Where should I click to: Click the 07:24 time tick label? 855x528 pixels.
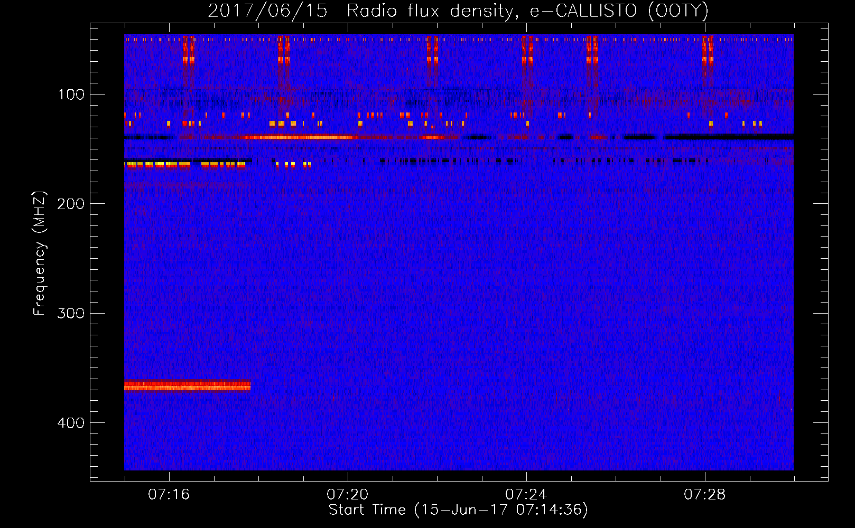[x=526, y=495]
